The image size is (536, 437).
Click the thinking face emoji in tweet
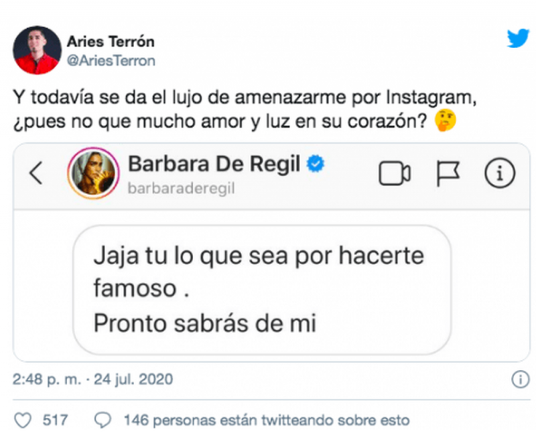[445, 120]
